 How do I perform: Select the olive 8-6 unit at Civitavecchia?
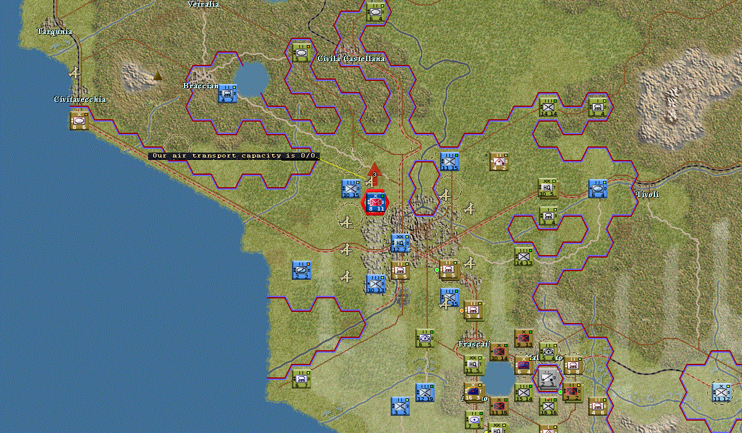point(79,120)
